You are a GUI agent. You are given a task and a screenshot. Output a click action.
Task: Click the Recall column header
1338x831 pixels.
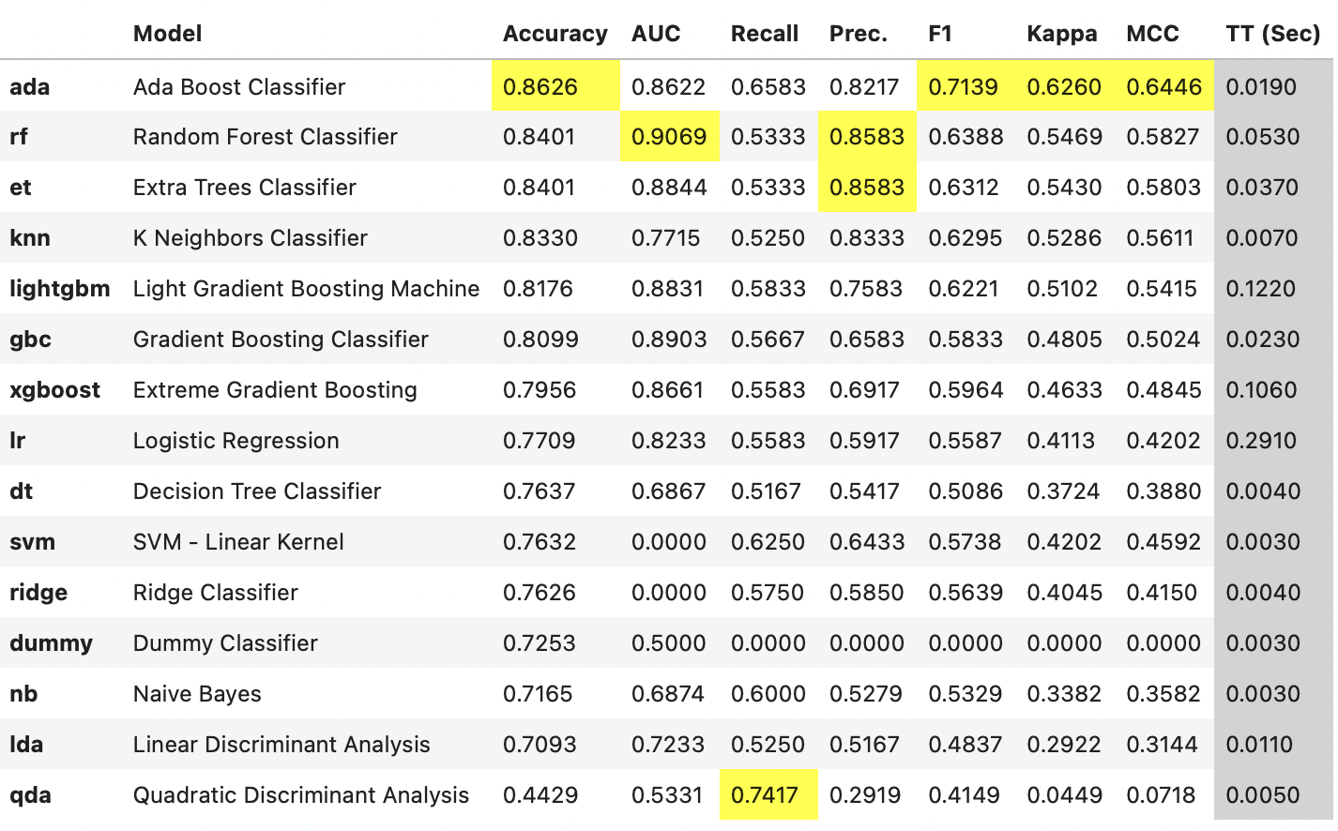[x=765, y=34]
